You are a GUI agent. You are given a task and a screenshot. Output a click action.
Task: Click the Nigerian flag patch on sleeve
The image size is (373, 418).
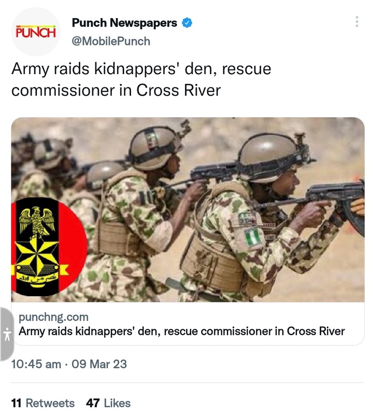point(253,236)
